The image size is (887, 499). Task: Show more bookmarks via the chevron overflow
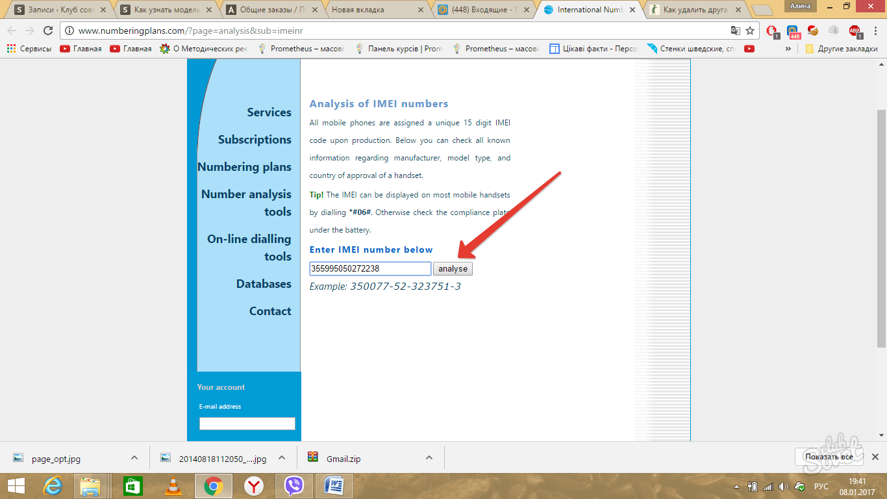pos(788,49)
